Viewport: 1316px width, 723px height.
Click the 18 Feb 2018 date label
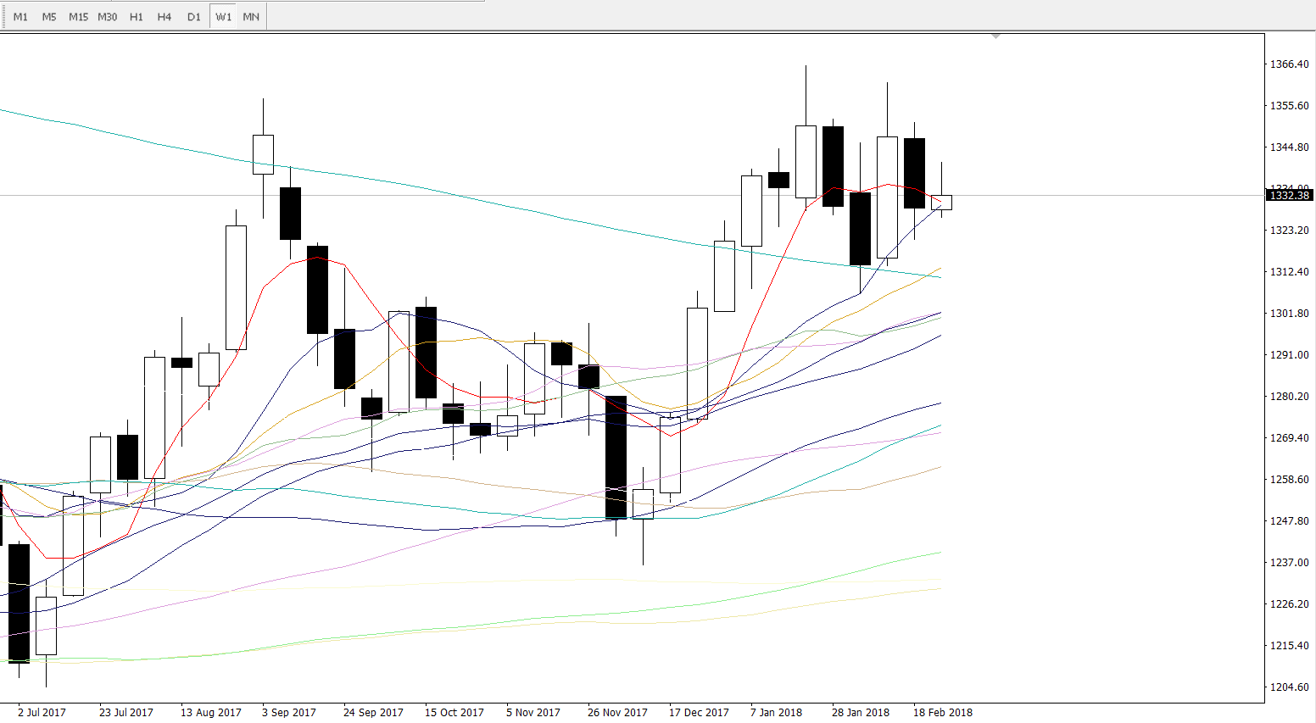(x=942, y=712)
